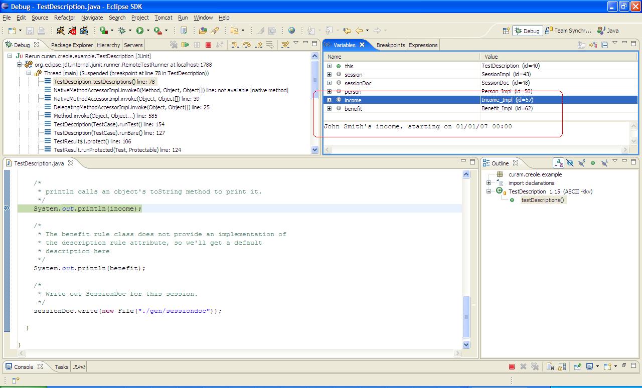
Task: Click the Debug bug launch icon
Action: pos(122,31)
